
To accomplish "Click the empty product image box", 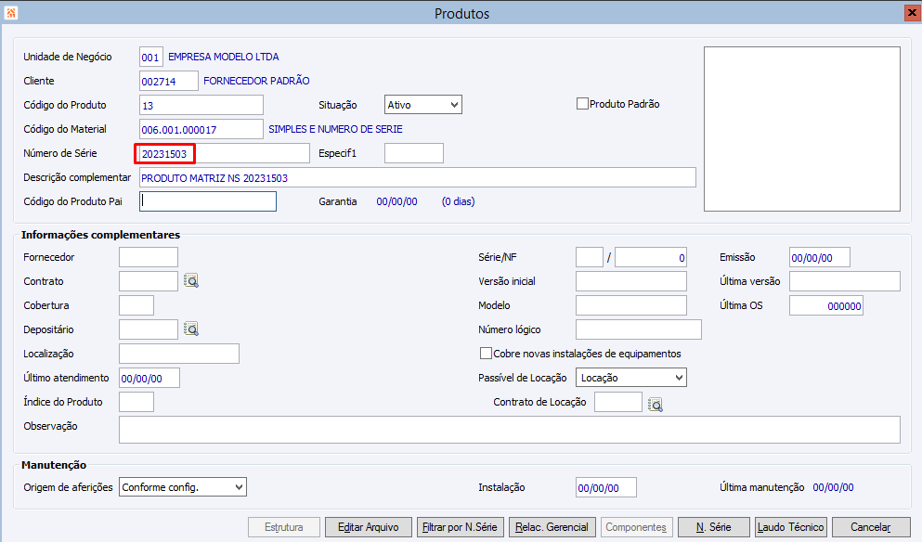I will click(802, 129).
